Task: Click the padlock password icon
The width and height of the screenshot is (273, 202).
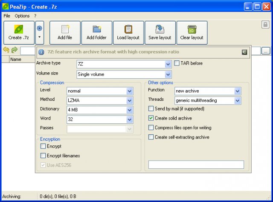Action: pyautogui.click(x=265, y=25)
